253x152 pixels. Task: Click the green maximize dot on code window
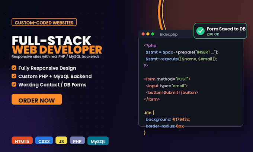(x=153, y=34)
